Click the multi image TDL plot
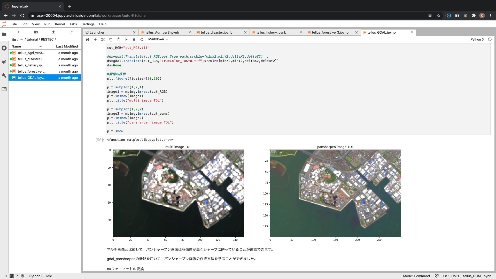The image size is (496, 279). coord(178,193)
